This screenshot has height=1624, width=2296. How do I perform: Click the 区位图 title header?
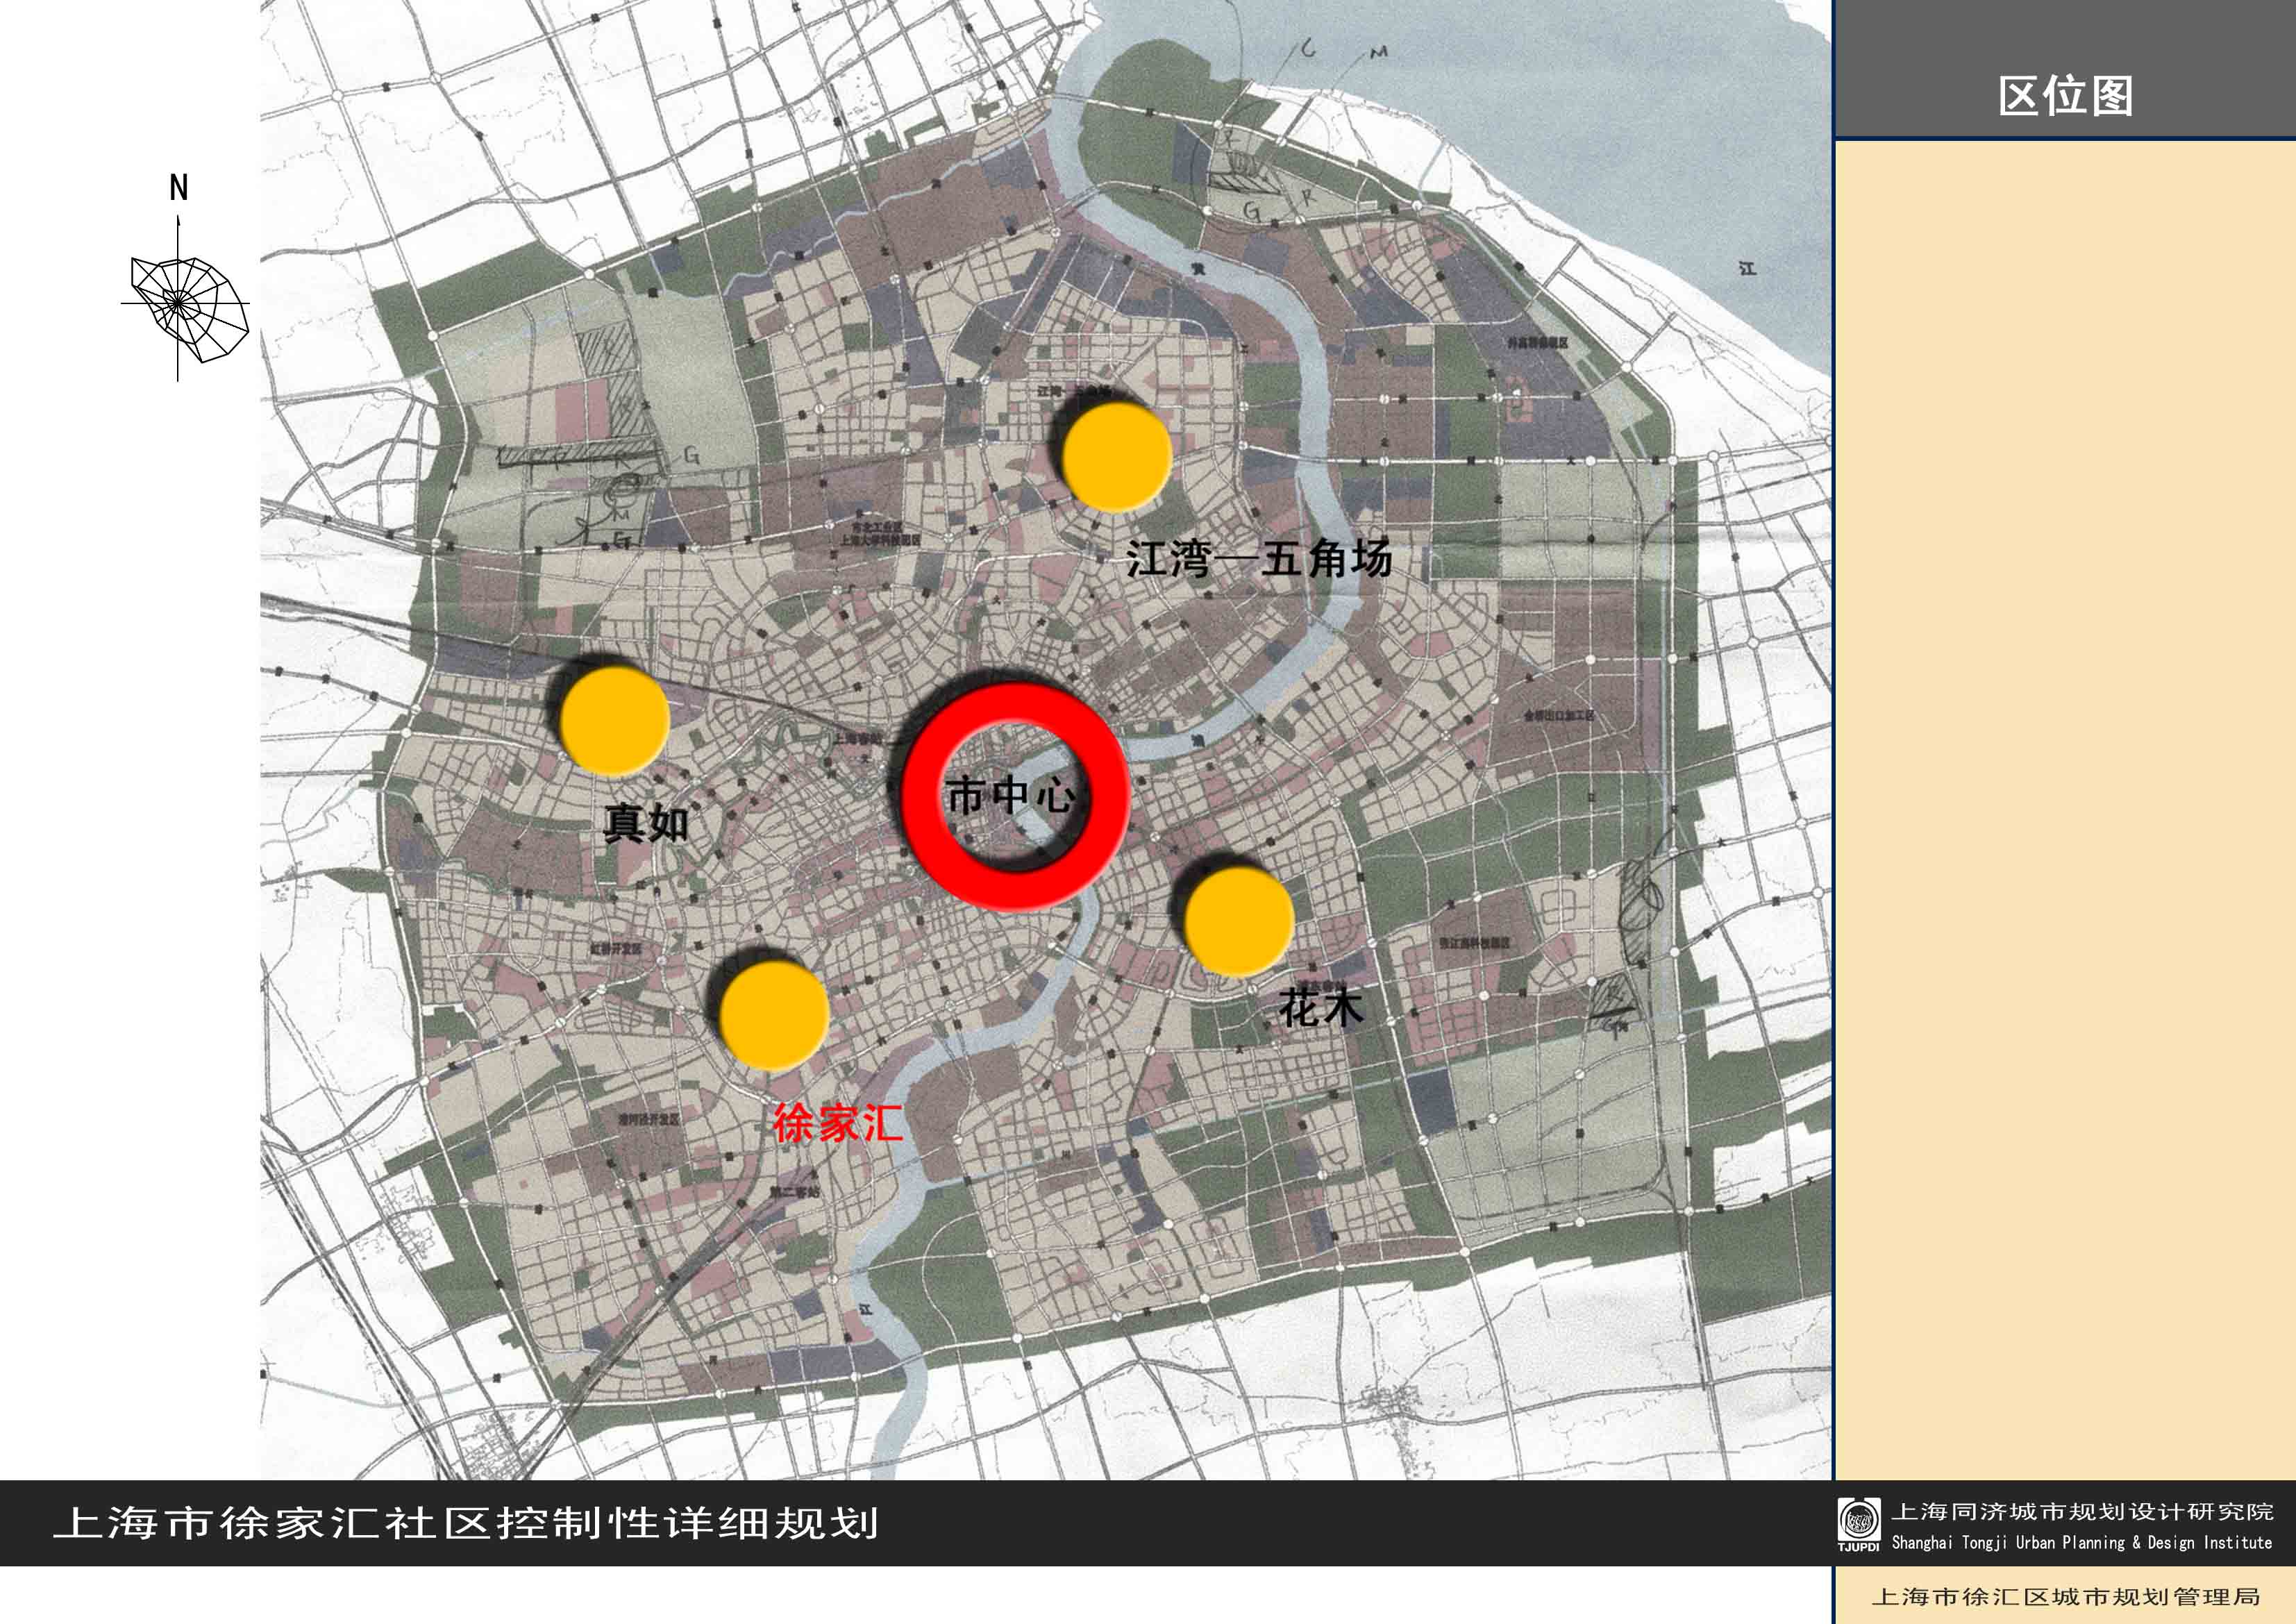tap(2065, 96)
